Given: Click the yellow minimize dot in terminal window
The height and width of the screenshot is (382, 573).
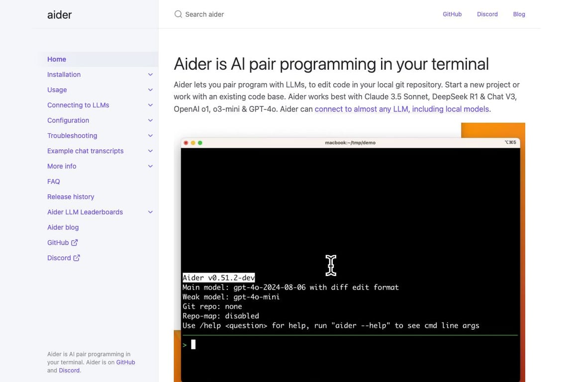Looking at the screenshot, I should click(193, 143).
